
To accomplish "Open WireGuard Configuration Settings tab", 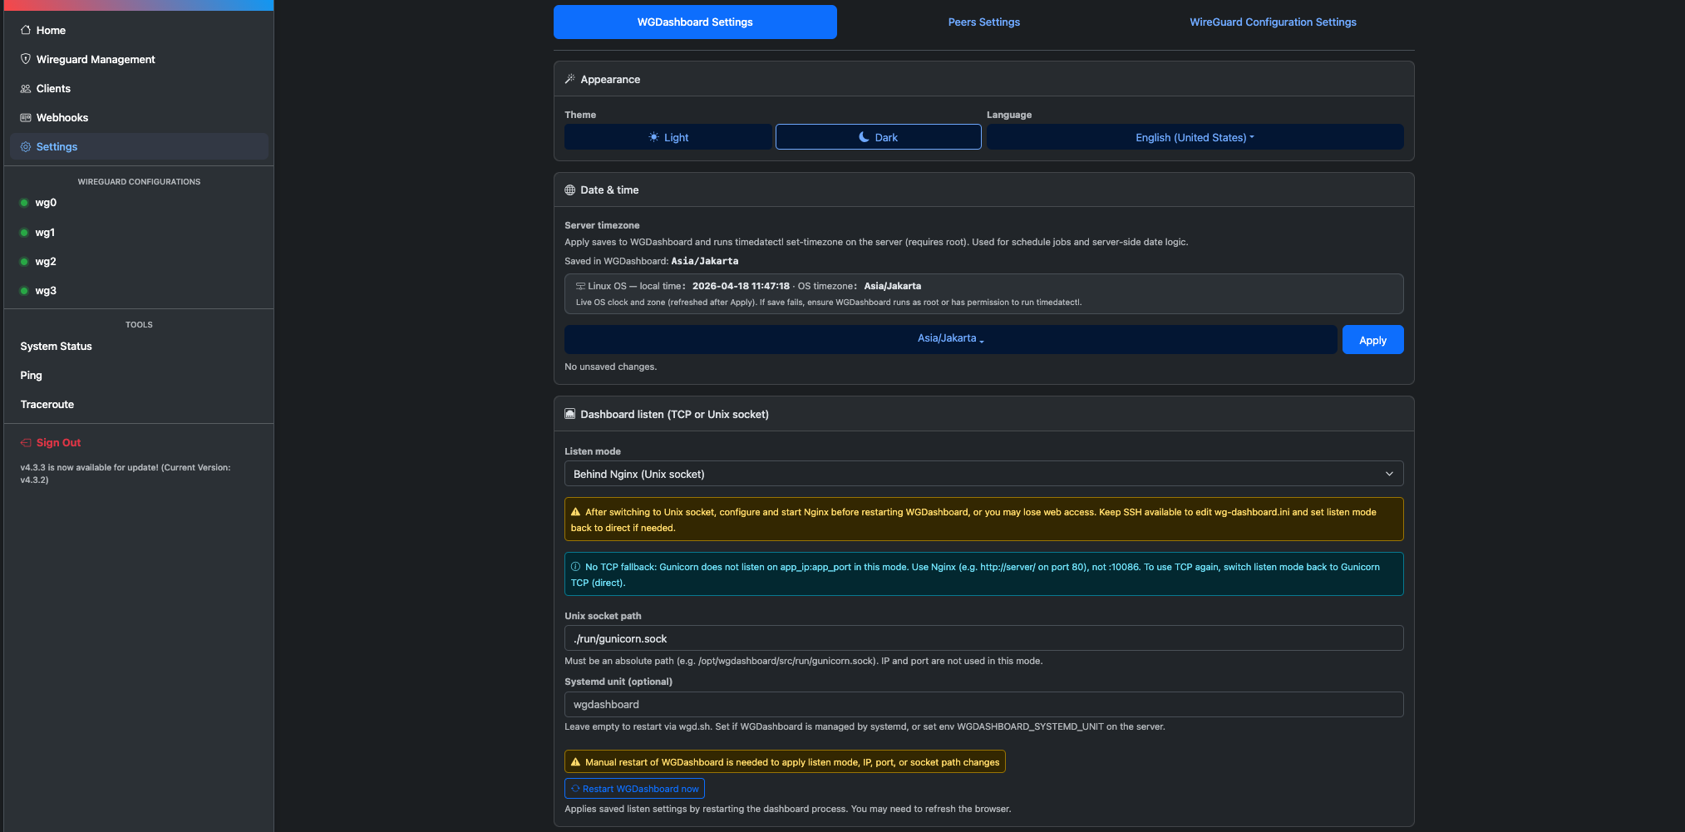I will click(1273, 22).
